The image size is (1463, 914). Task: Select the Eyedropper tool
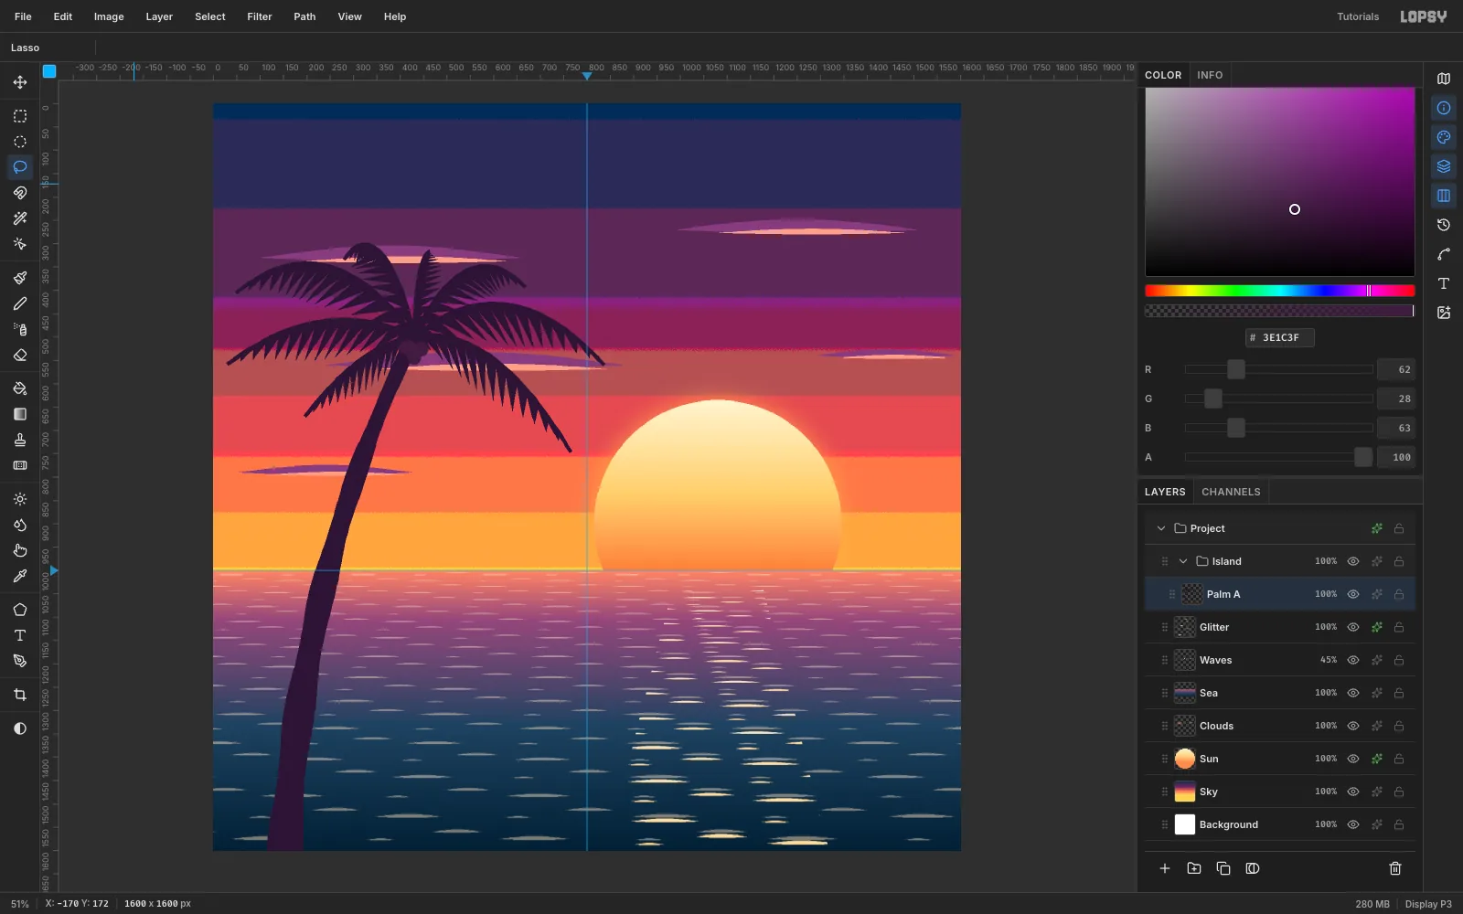coord(20,576)
